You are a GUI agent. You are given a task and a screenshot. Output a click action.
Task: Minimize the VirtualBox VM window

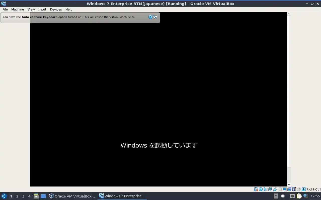(307, 4)
